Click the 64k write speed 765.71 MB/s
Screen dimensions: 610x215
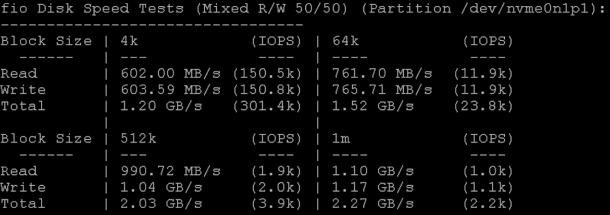coord(382,90)
